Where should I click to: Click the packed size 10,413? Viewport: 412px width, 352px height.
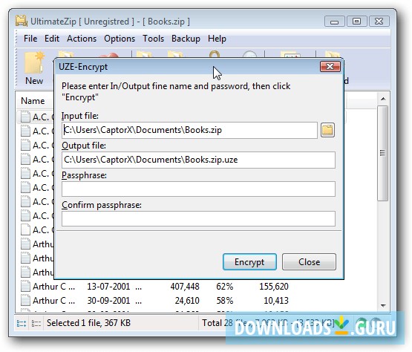coord(276,301)
